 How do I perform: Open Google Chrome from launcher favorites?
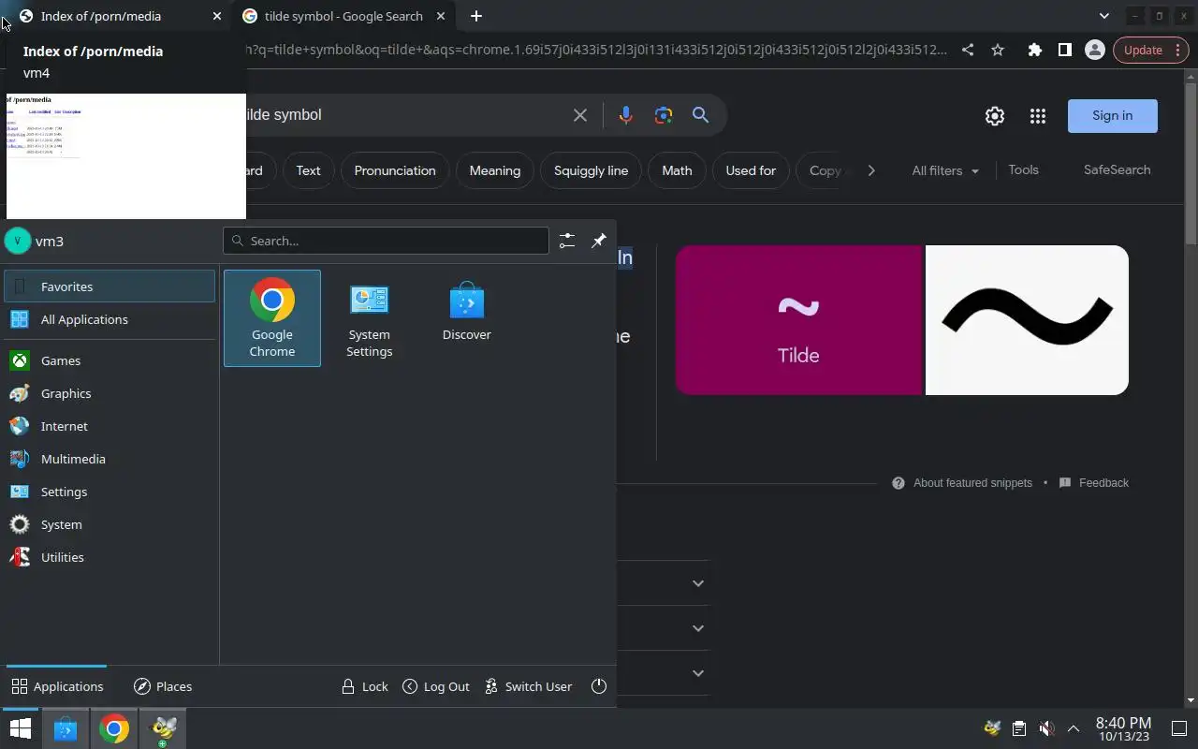272,318
